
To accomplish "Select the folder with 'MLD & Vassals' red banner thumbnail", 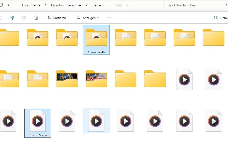I will point(96,79).
